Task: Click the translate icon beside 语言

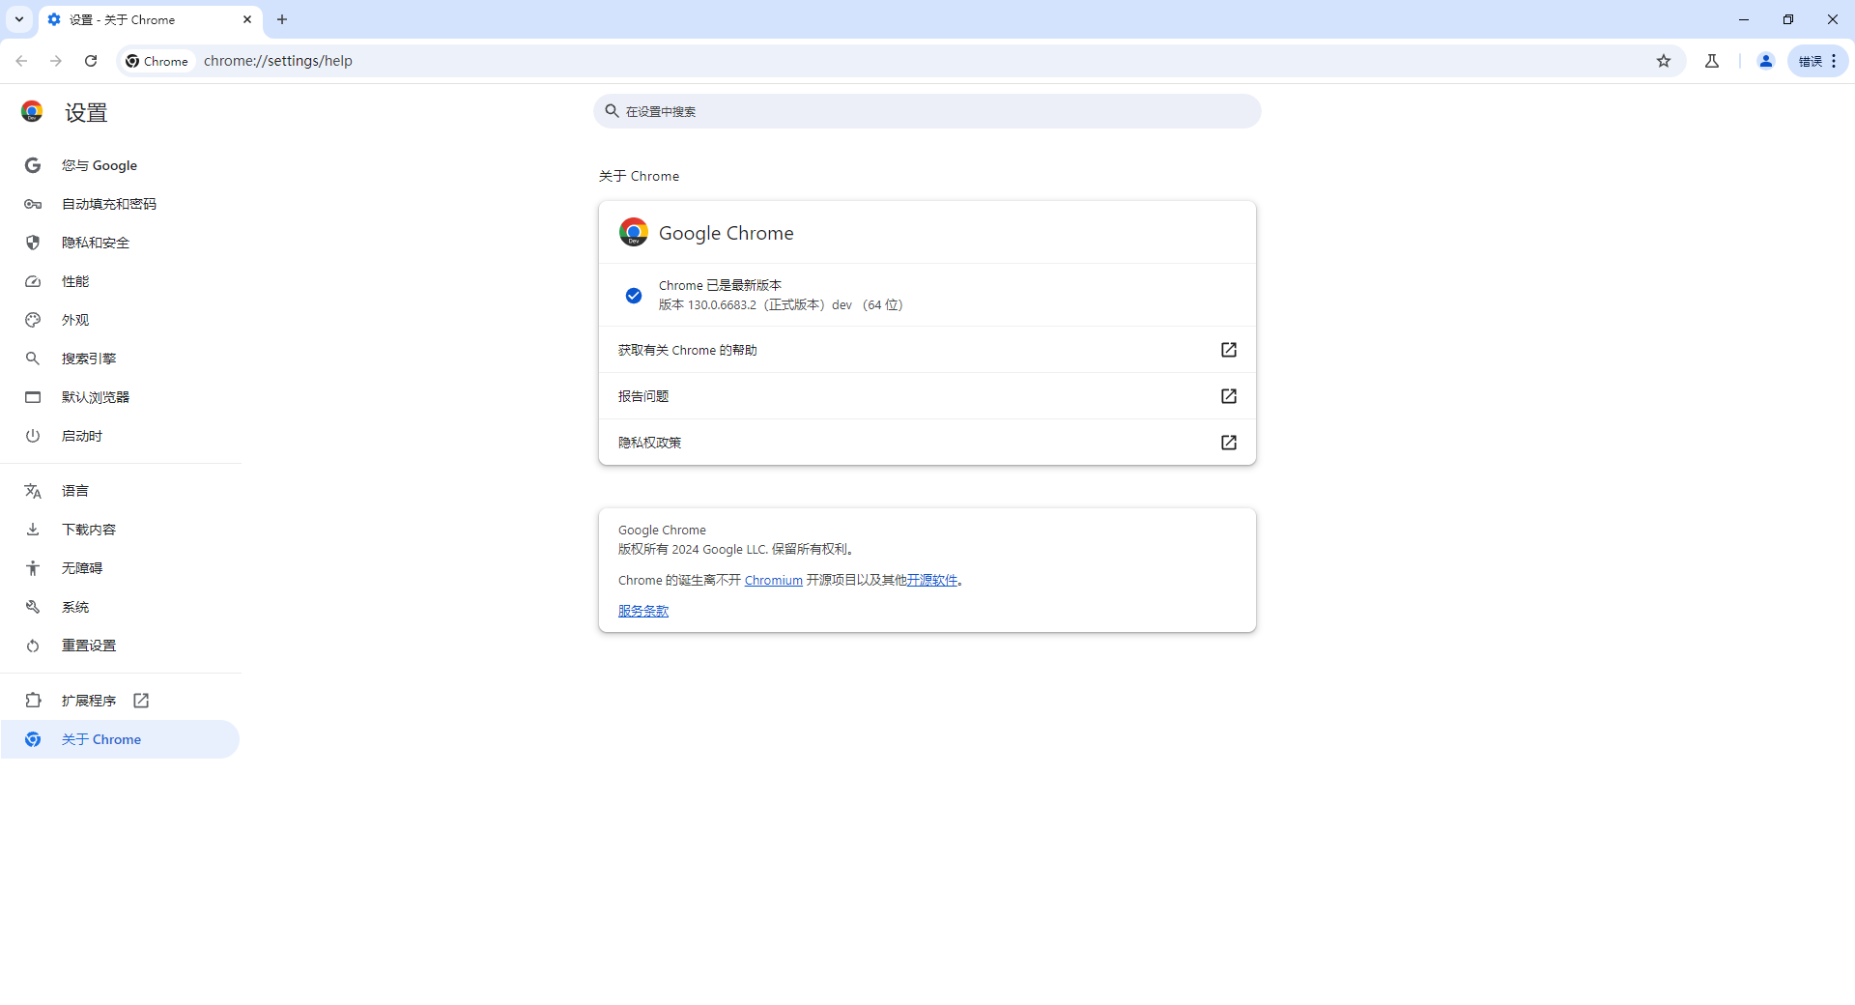Action: click(33, 491)
